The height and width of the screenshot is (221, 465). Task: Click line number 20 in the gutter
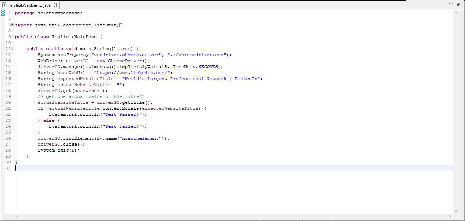pyautogui.click(x=8, y=102)
